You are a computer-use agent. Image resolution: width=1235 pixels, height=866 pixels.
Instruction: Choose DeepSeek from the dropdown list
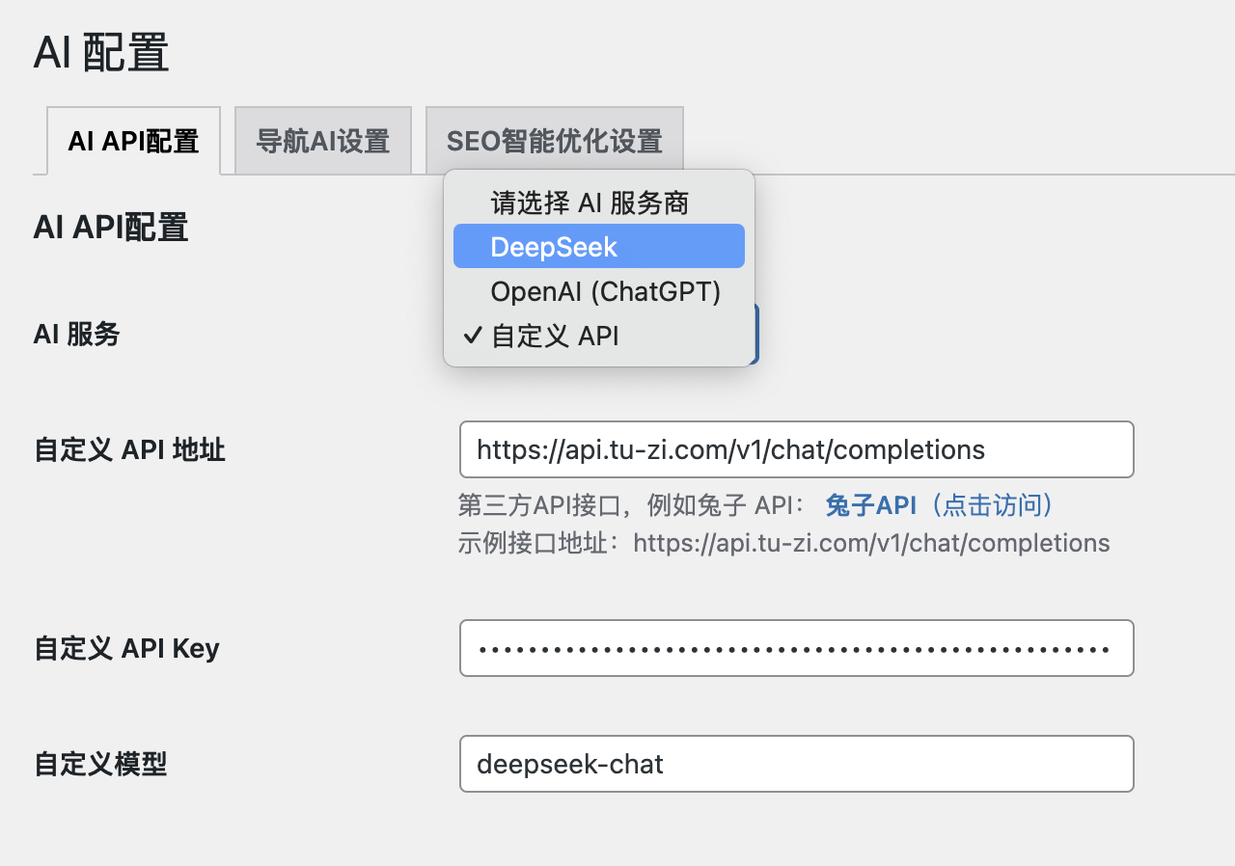point(599,246)
